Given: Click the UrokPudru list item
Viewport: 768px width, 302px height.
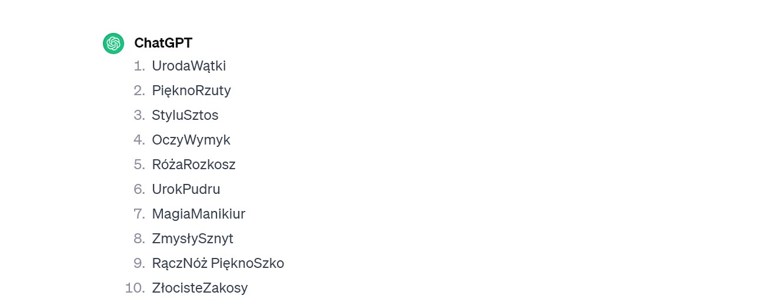Looking at the screenshot, I should (x=186, y=189).
